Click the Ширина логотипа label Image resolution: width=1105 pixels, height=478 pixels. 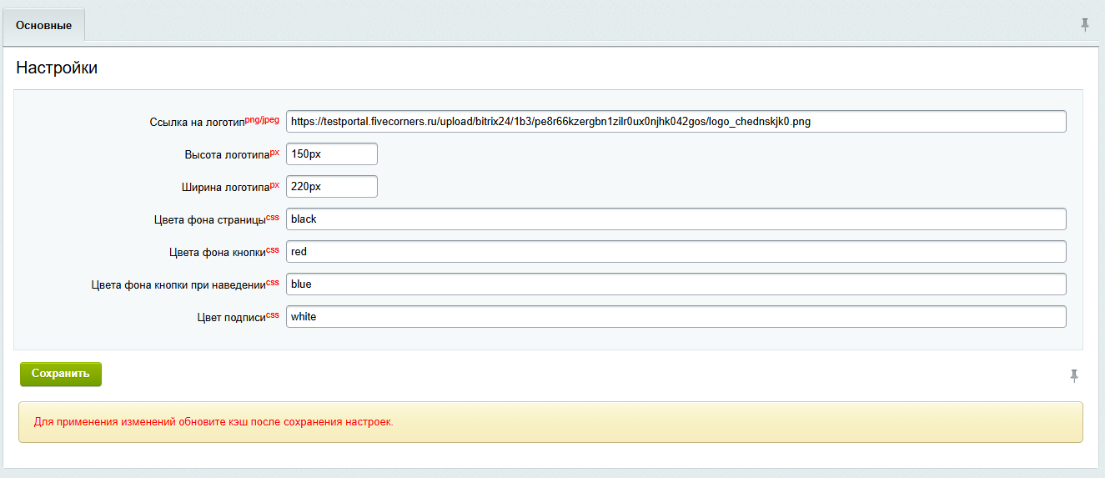coord(224,188)
